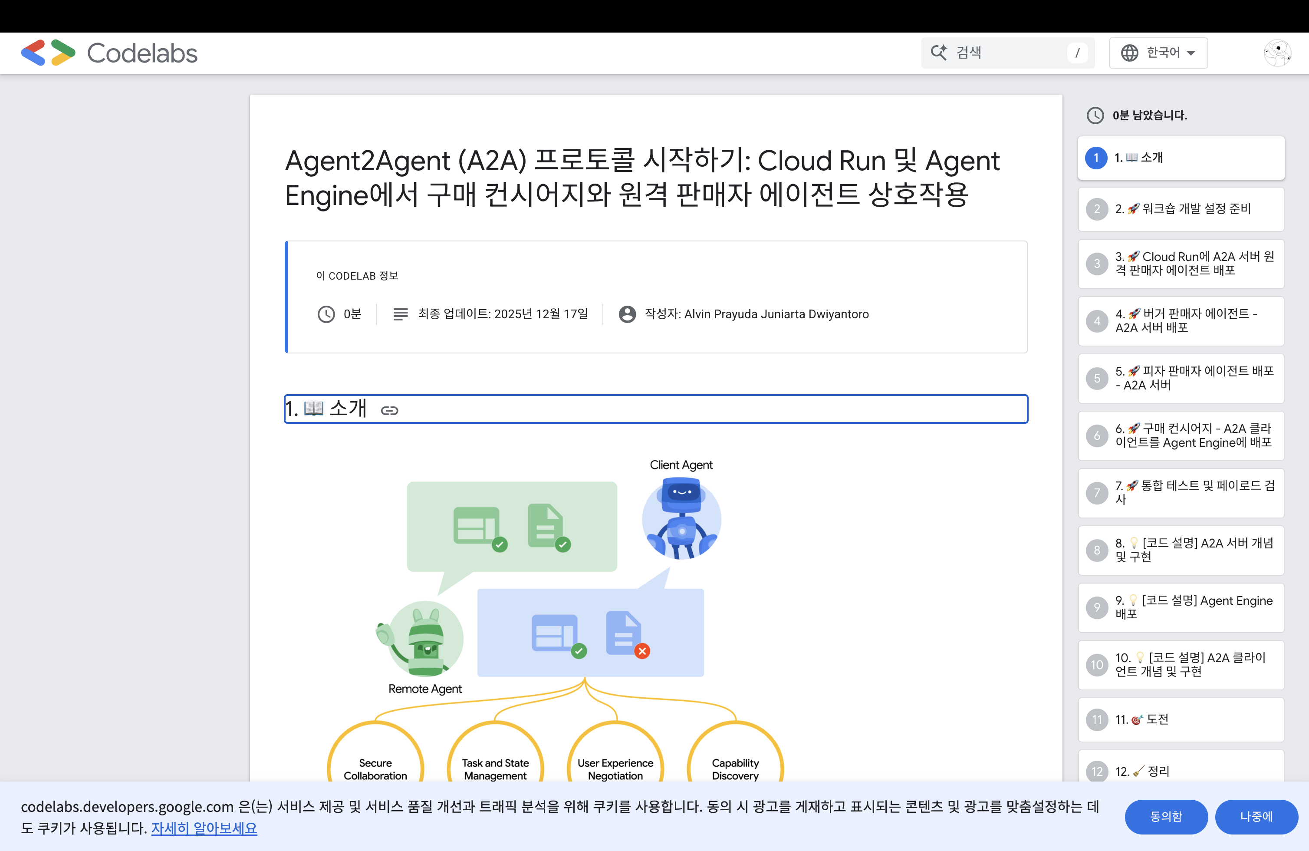Click the globe language icon
Screen dimensions: 1309x851
1130,53
